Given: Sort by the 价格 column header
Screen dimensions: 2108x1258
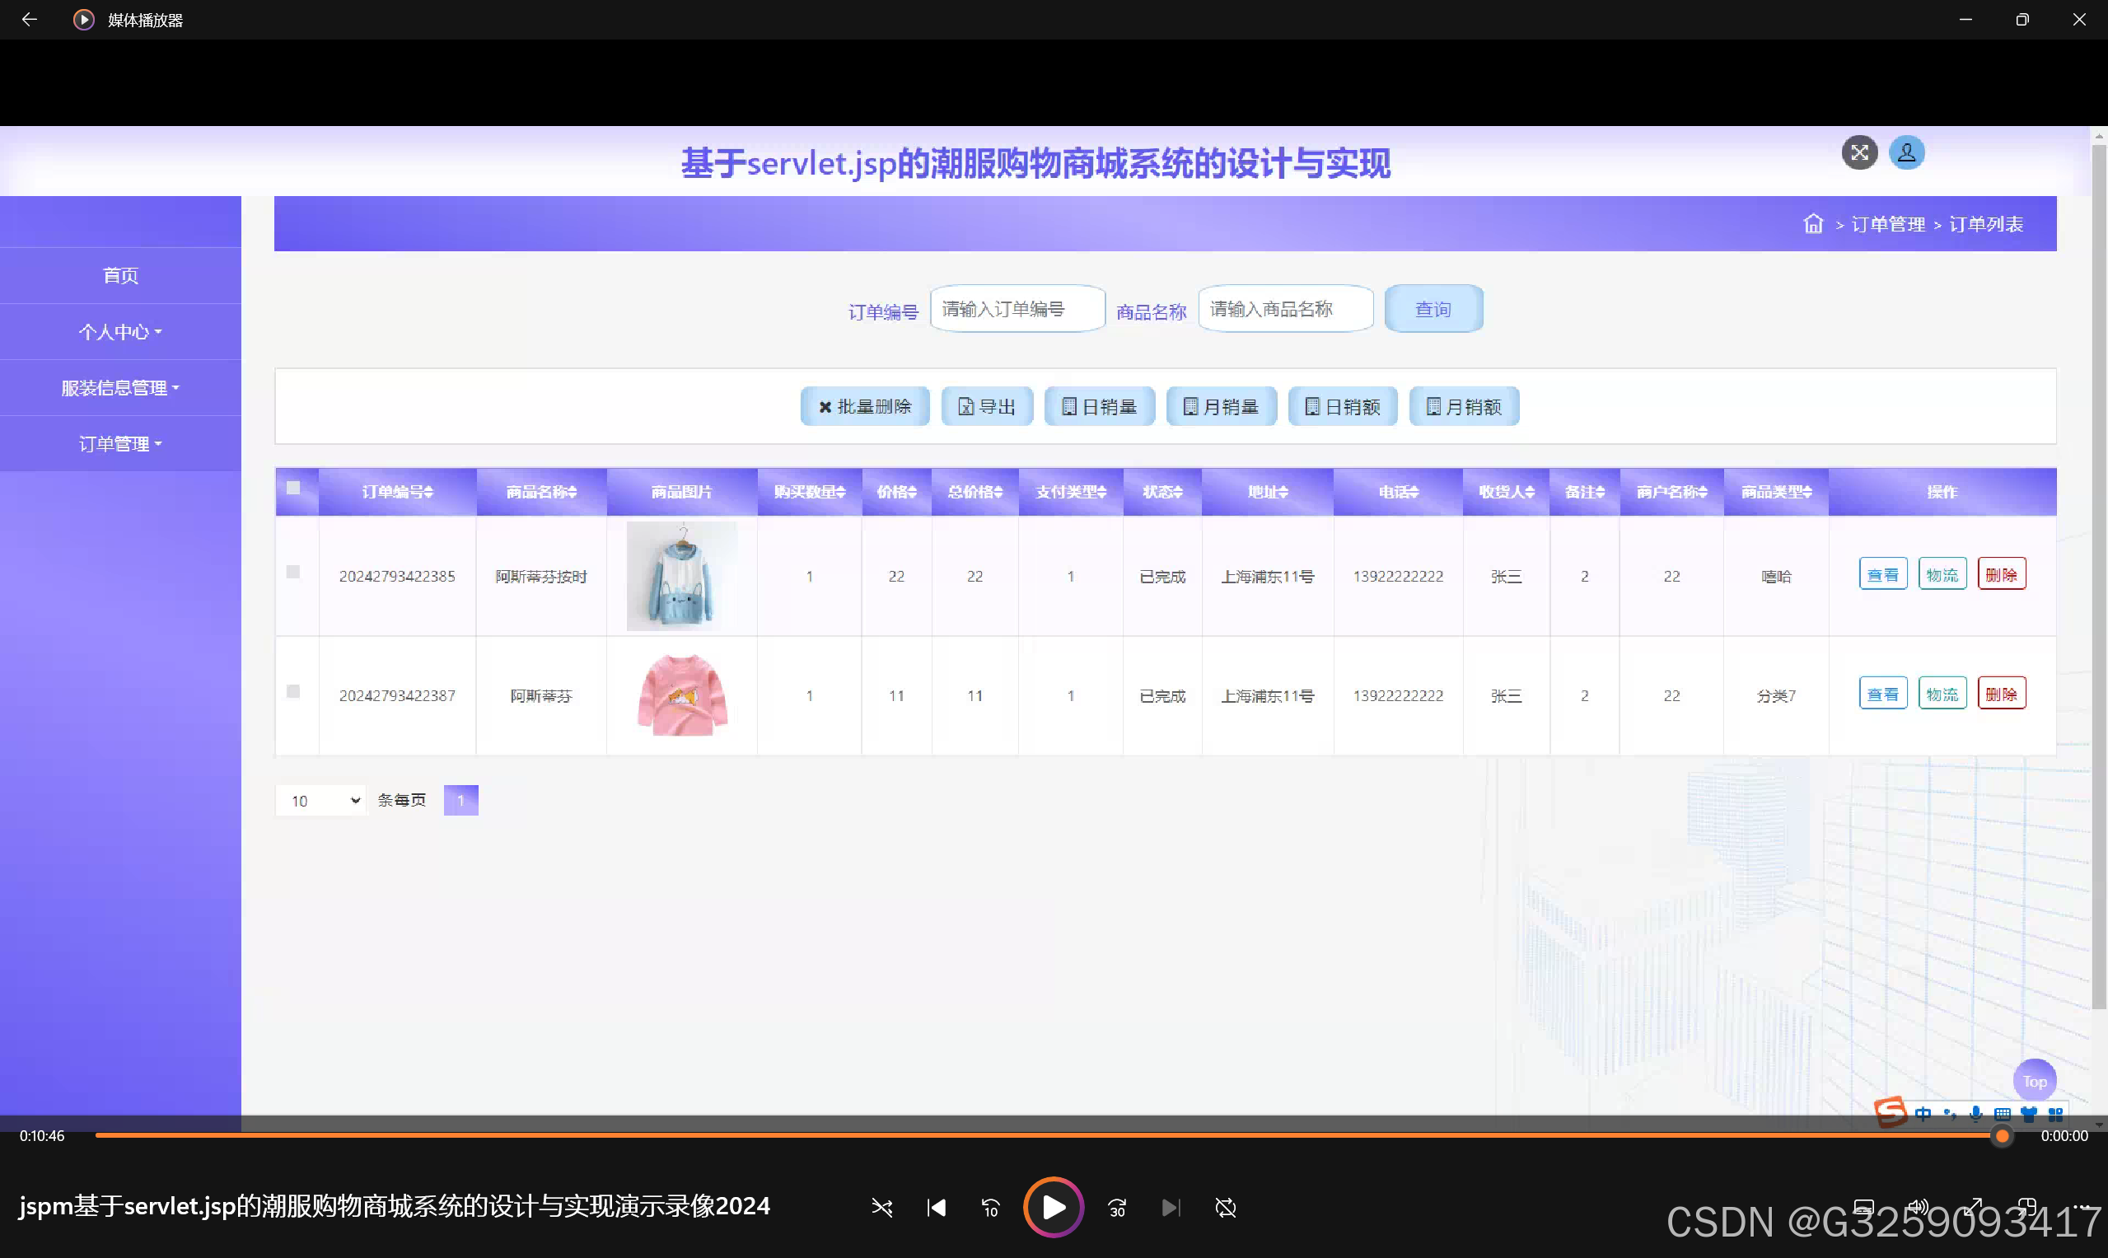Looking at the screenshot, I should (897, 492).
